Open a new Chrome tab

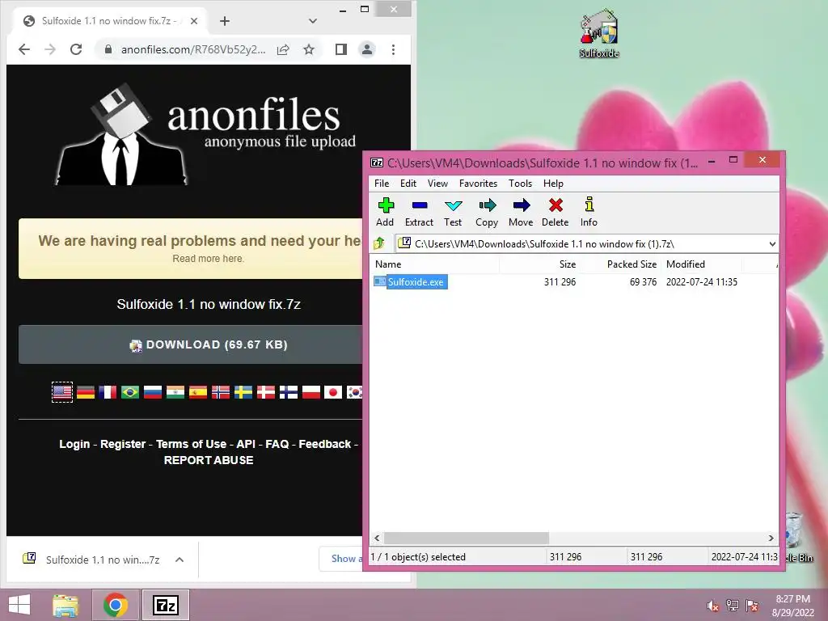click(x=225, y=21)
